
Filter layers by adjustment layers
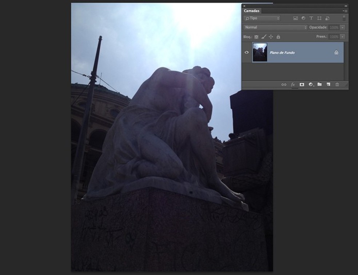coord(303,18)
